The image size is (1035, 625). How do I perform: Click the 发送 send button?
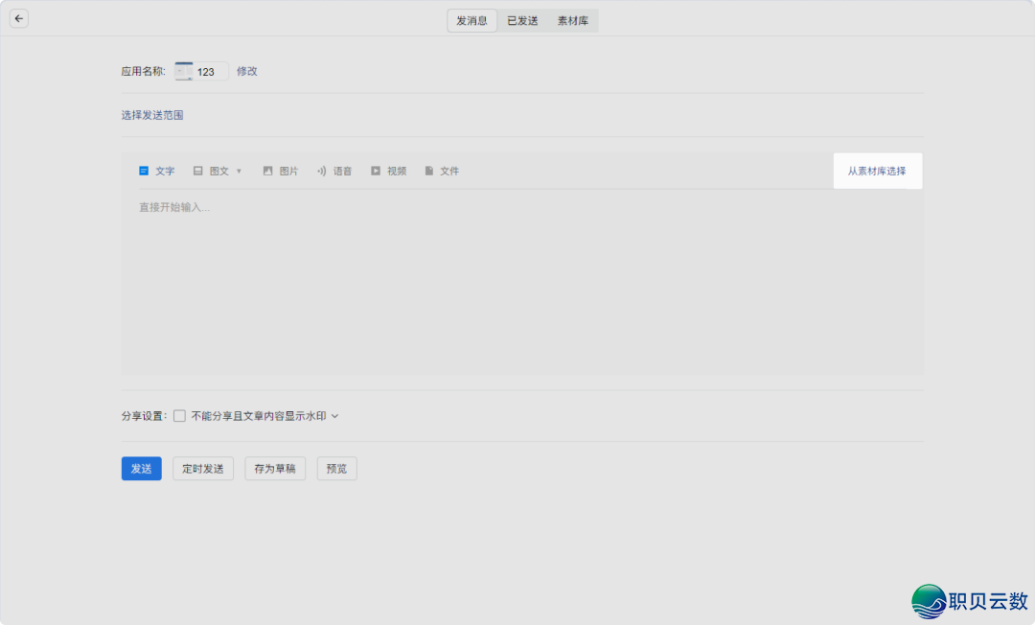[x=141, y=469]
